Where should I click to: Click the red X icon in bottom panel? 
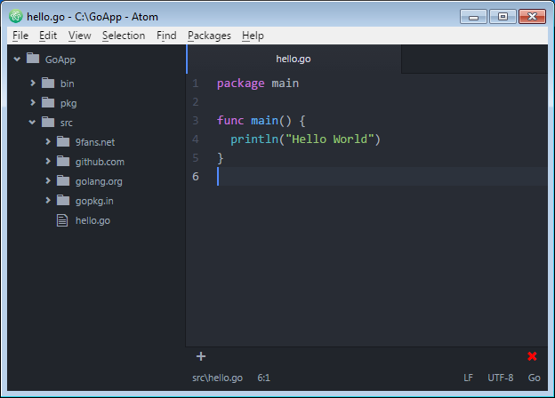[x=532, y=356]
